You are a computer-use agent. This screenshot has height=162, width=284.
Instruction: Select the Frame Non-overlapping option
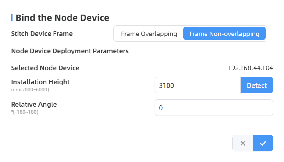pos(224,34)
